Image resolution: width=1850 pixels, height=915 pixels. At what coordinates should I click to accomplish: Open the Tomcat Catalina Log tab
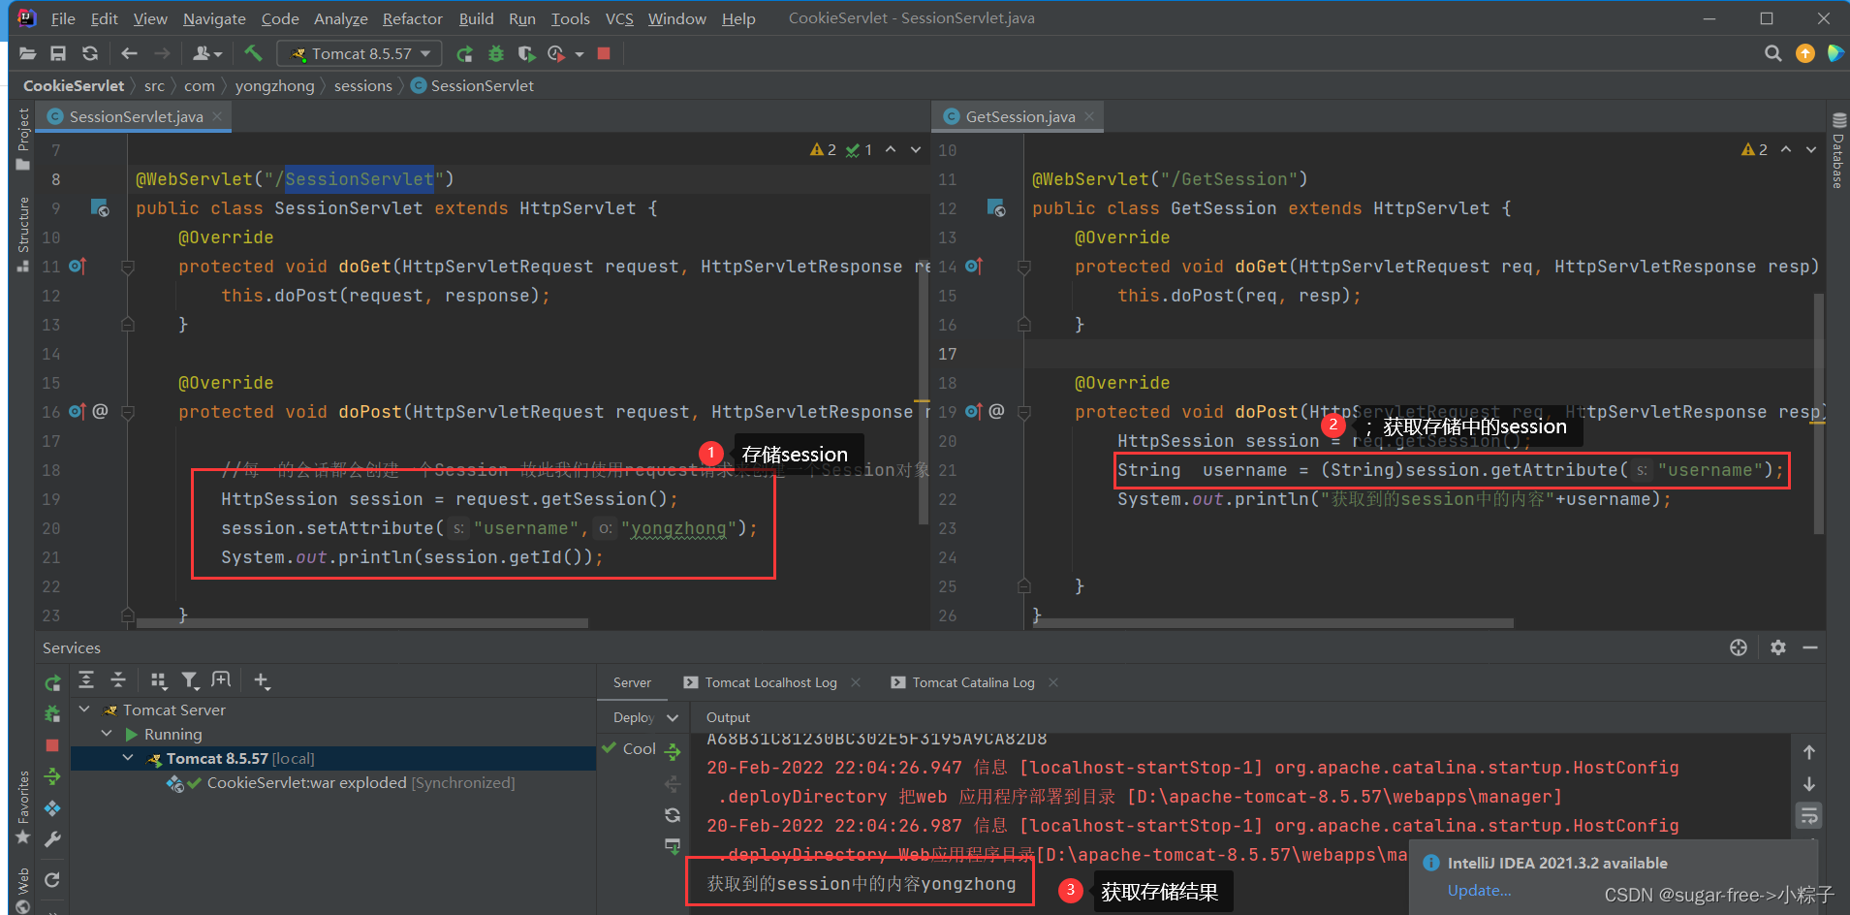[x=973, y=682]
